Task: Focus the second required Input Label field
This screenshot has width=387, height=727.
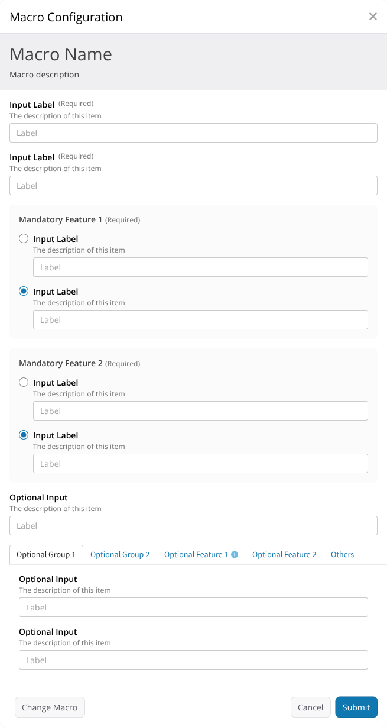Action: coord(193,186)
